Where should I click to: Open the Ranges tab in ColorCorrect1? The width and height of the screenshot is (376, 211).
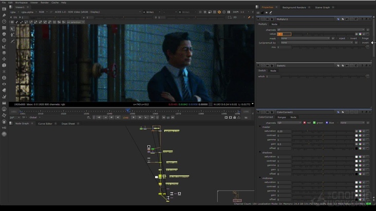click(x=282, y=117)
